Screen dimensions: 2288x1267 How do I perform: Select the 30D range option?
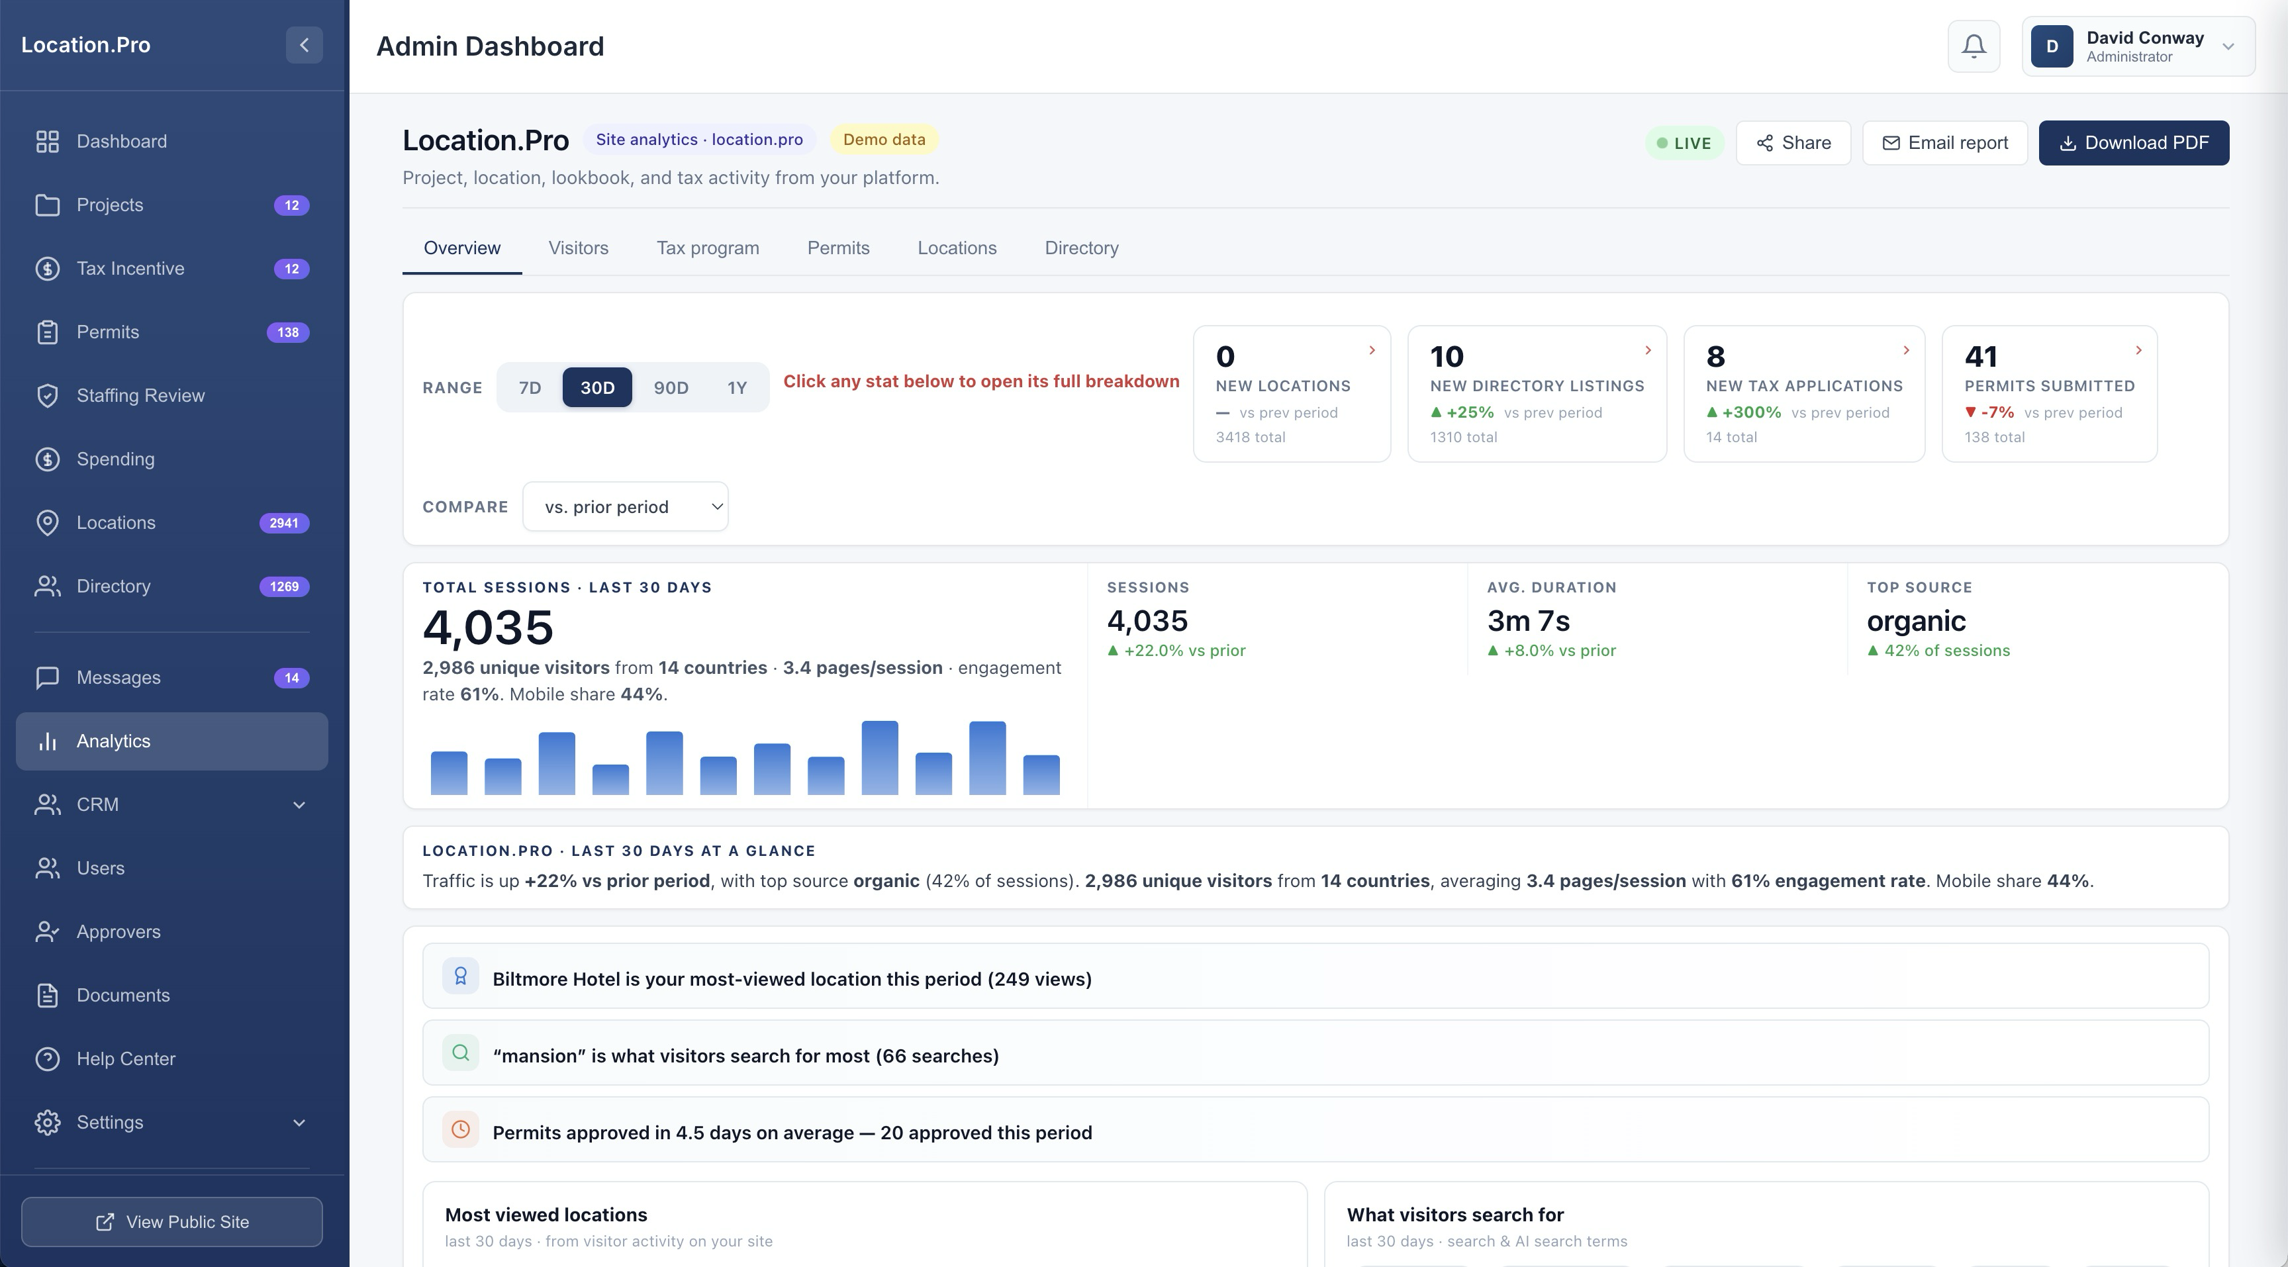[597, 387]
